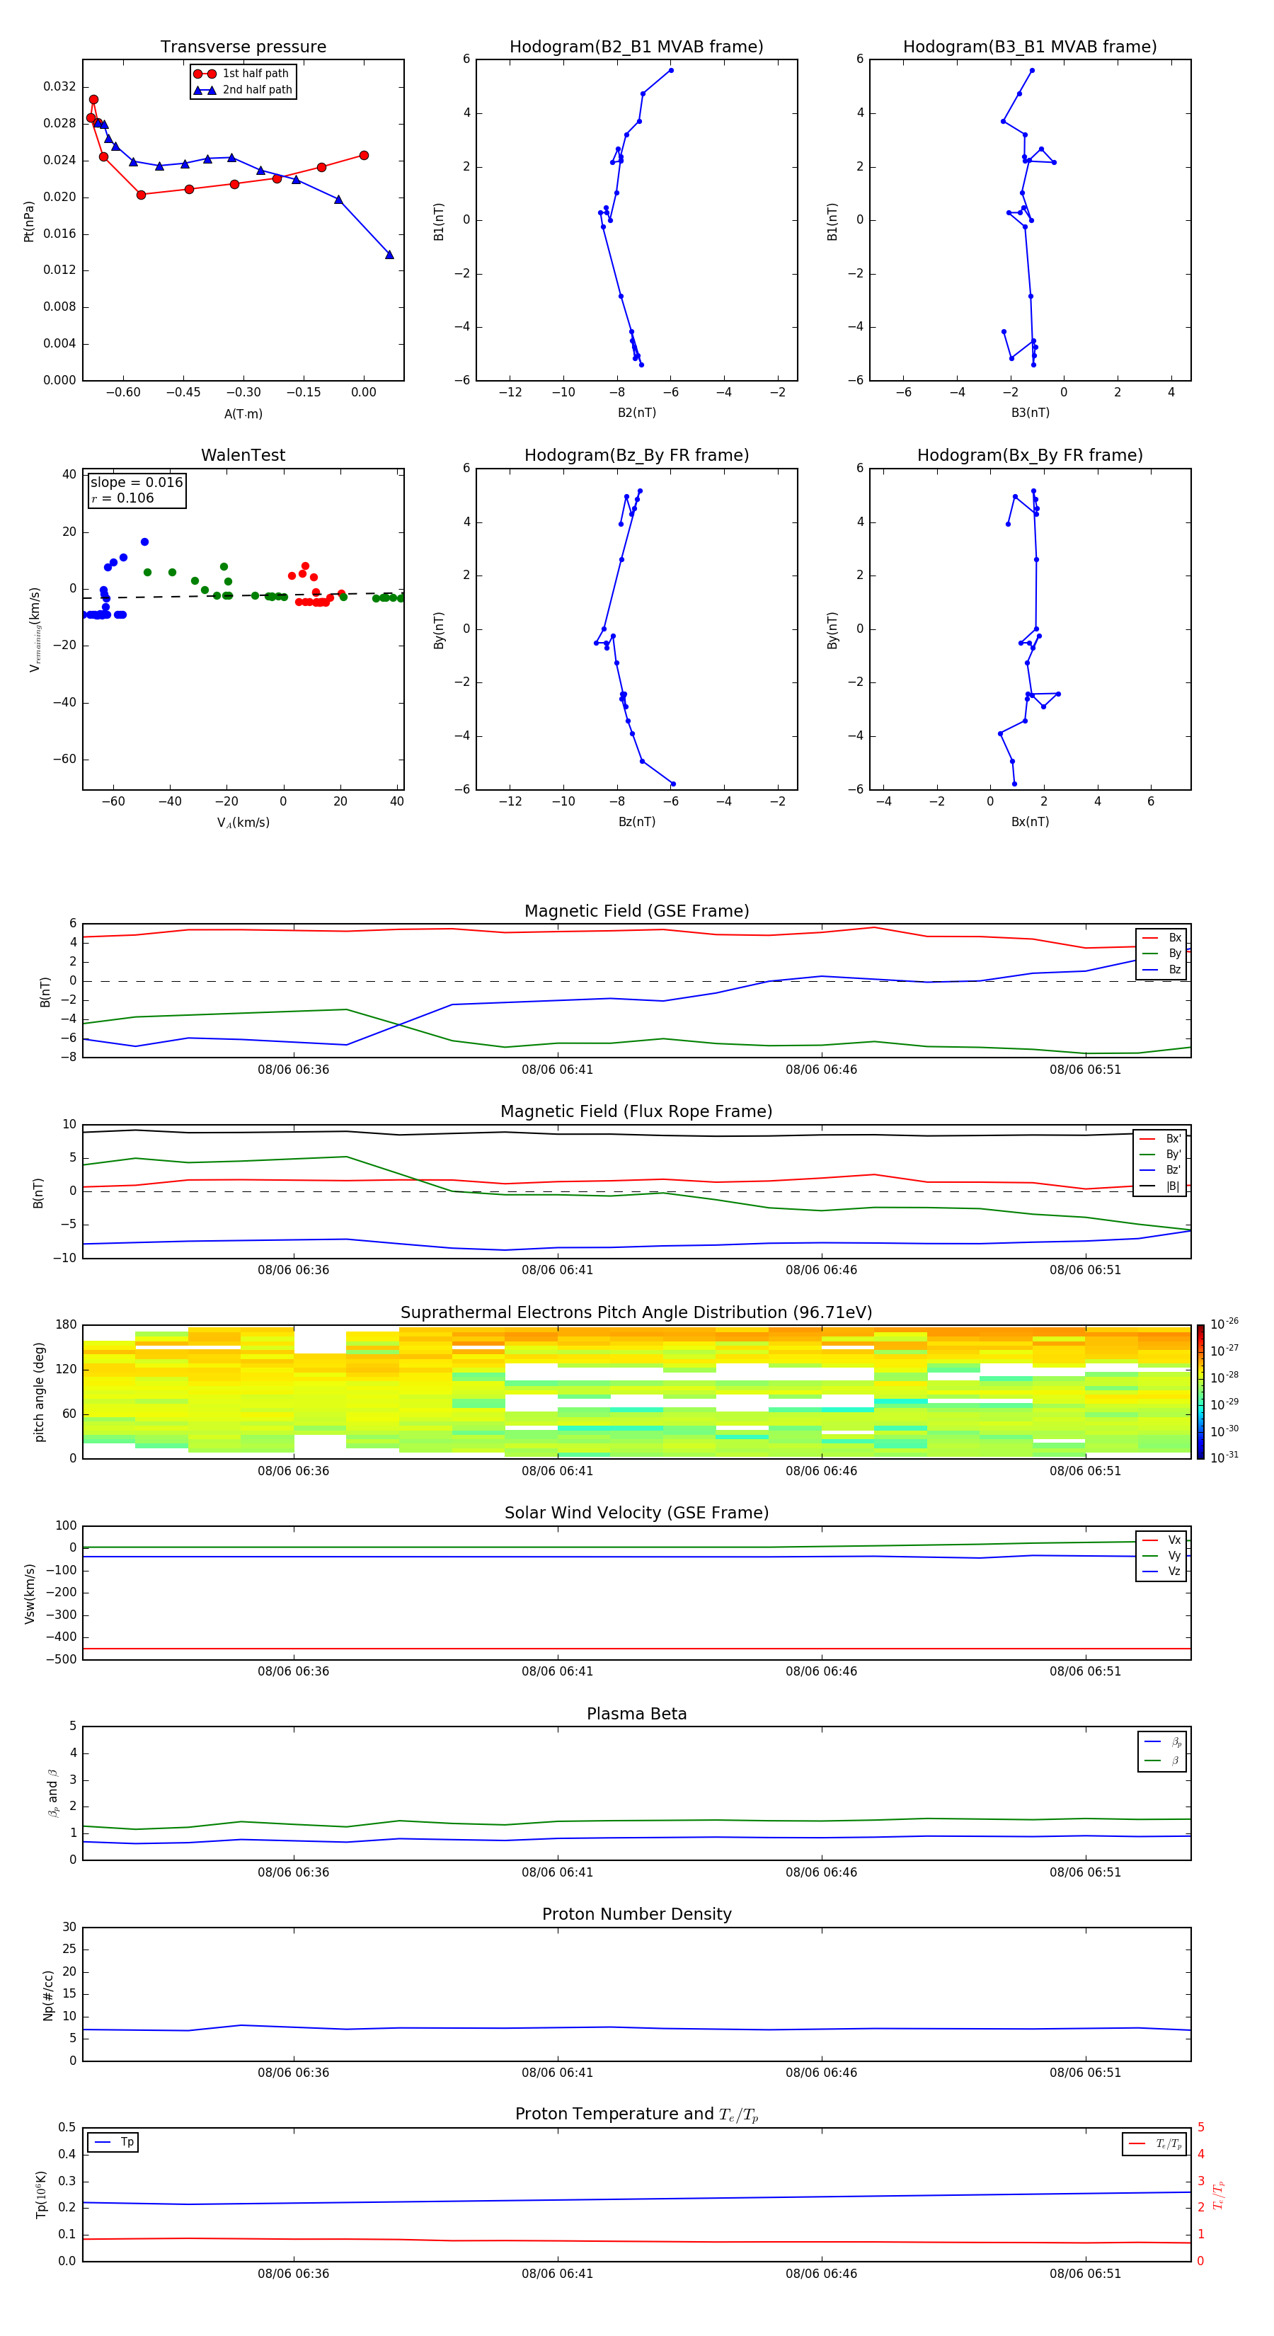Click the 'Bx(nT)' axis label of FR hodogram
The height and width of the screenshot is (2336, 1274).
click(1030, 822)
